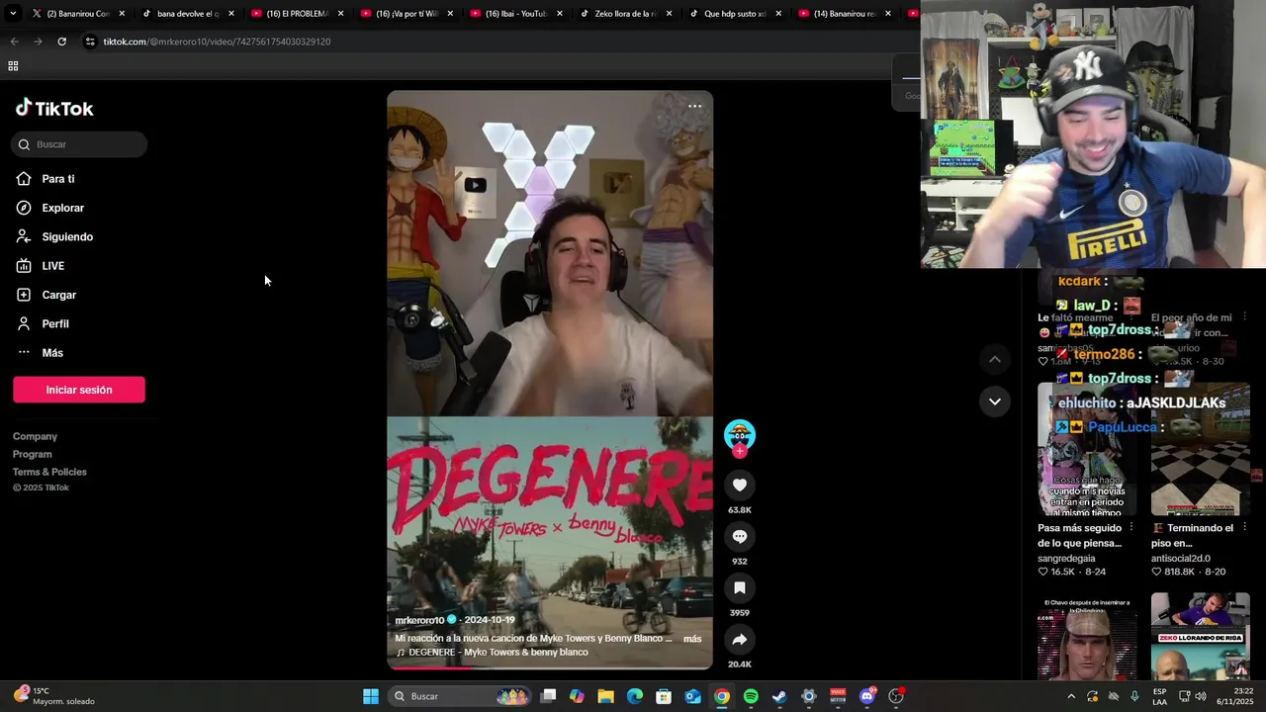Open the Pasa más seguido video thumbnail
The width and height of the screenshot is (1266, 712).
point(1087,449)
